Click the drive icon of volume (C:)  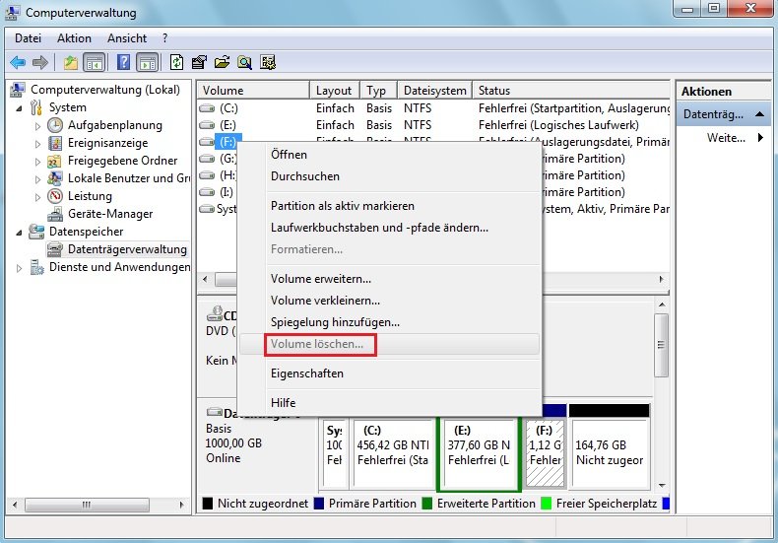207,108
